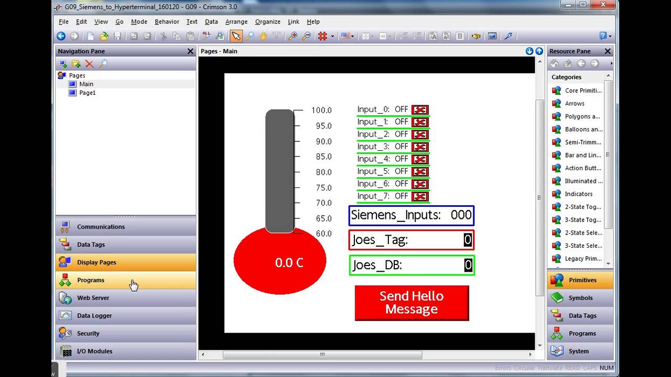Screen dimensions: 671x377
Task: Click the Open file folder icon
Action: click(x=104, y=36)
